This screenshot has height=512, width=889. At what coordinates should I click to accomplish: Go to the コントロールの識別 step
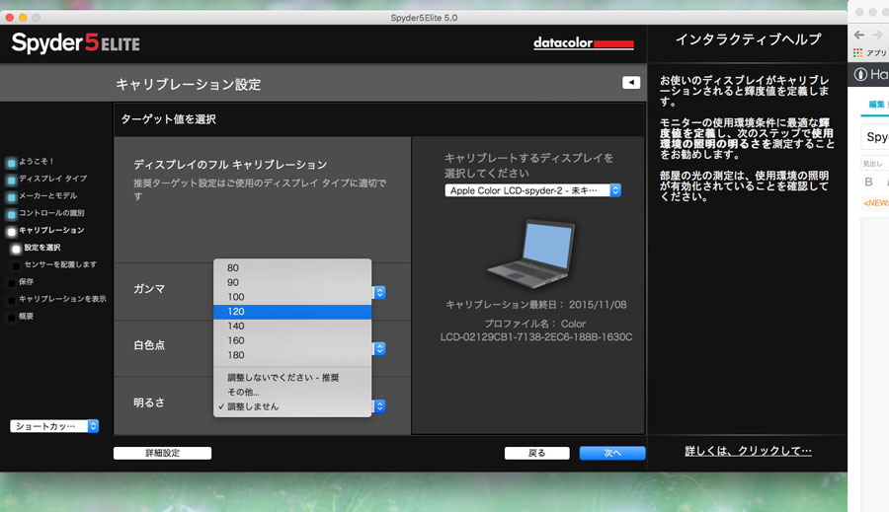pyautogui.click(x=51, y=213)
